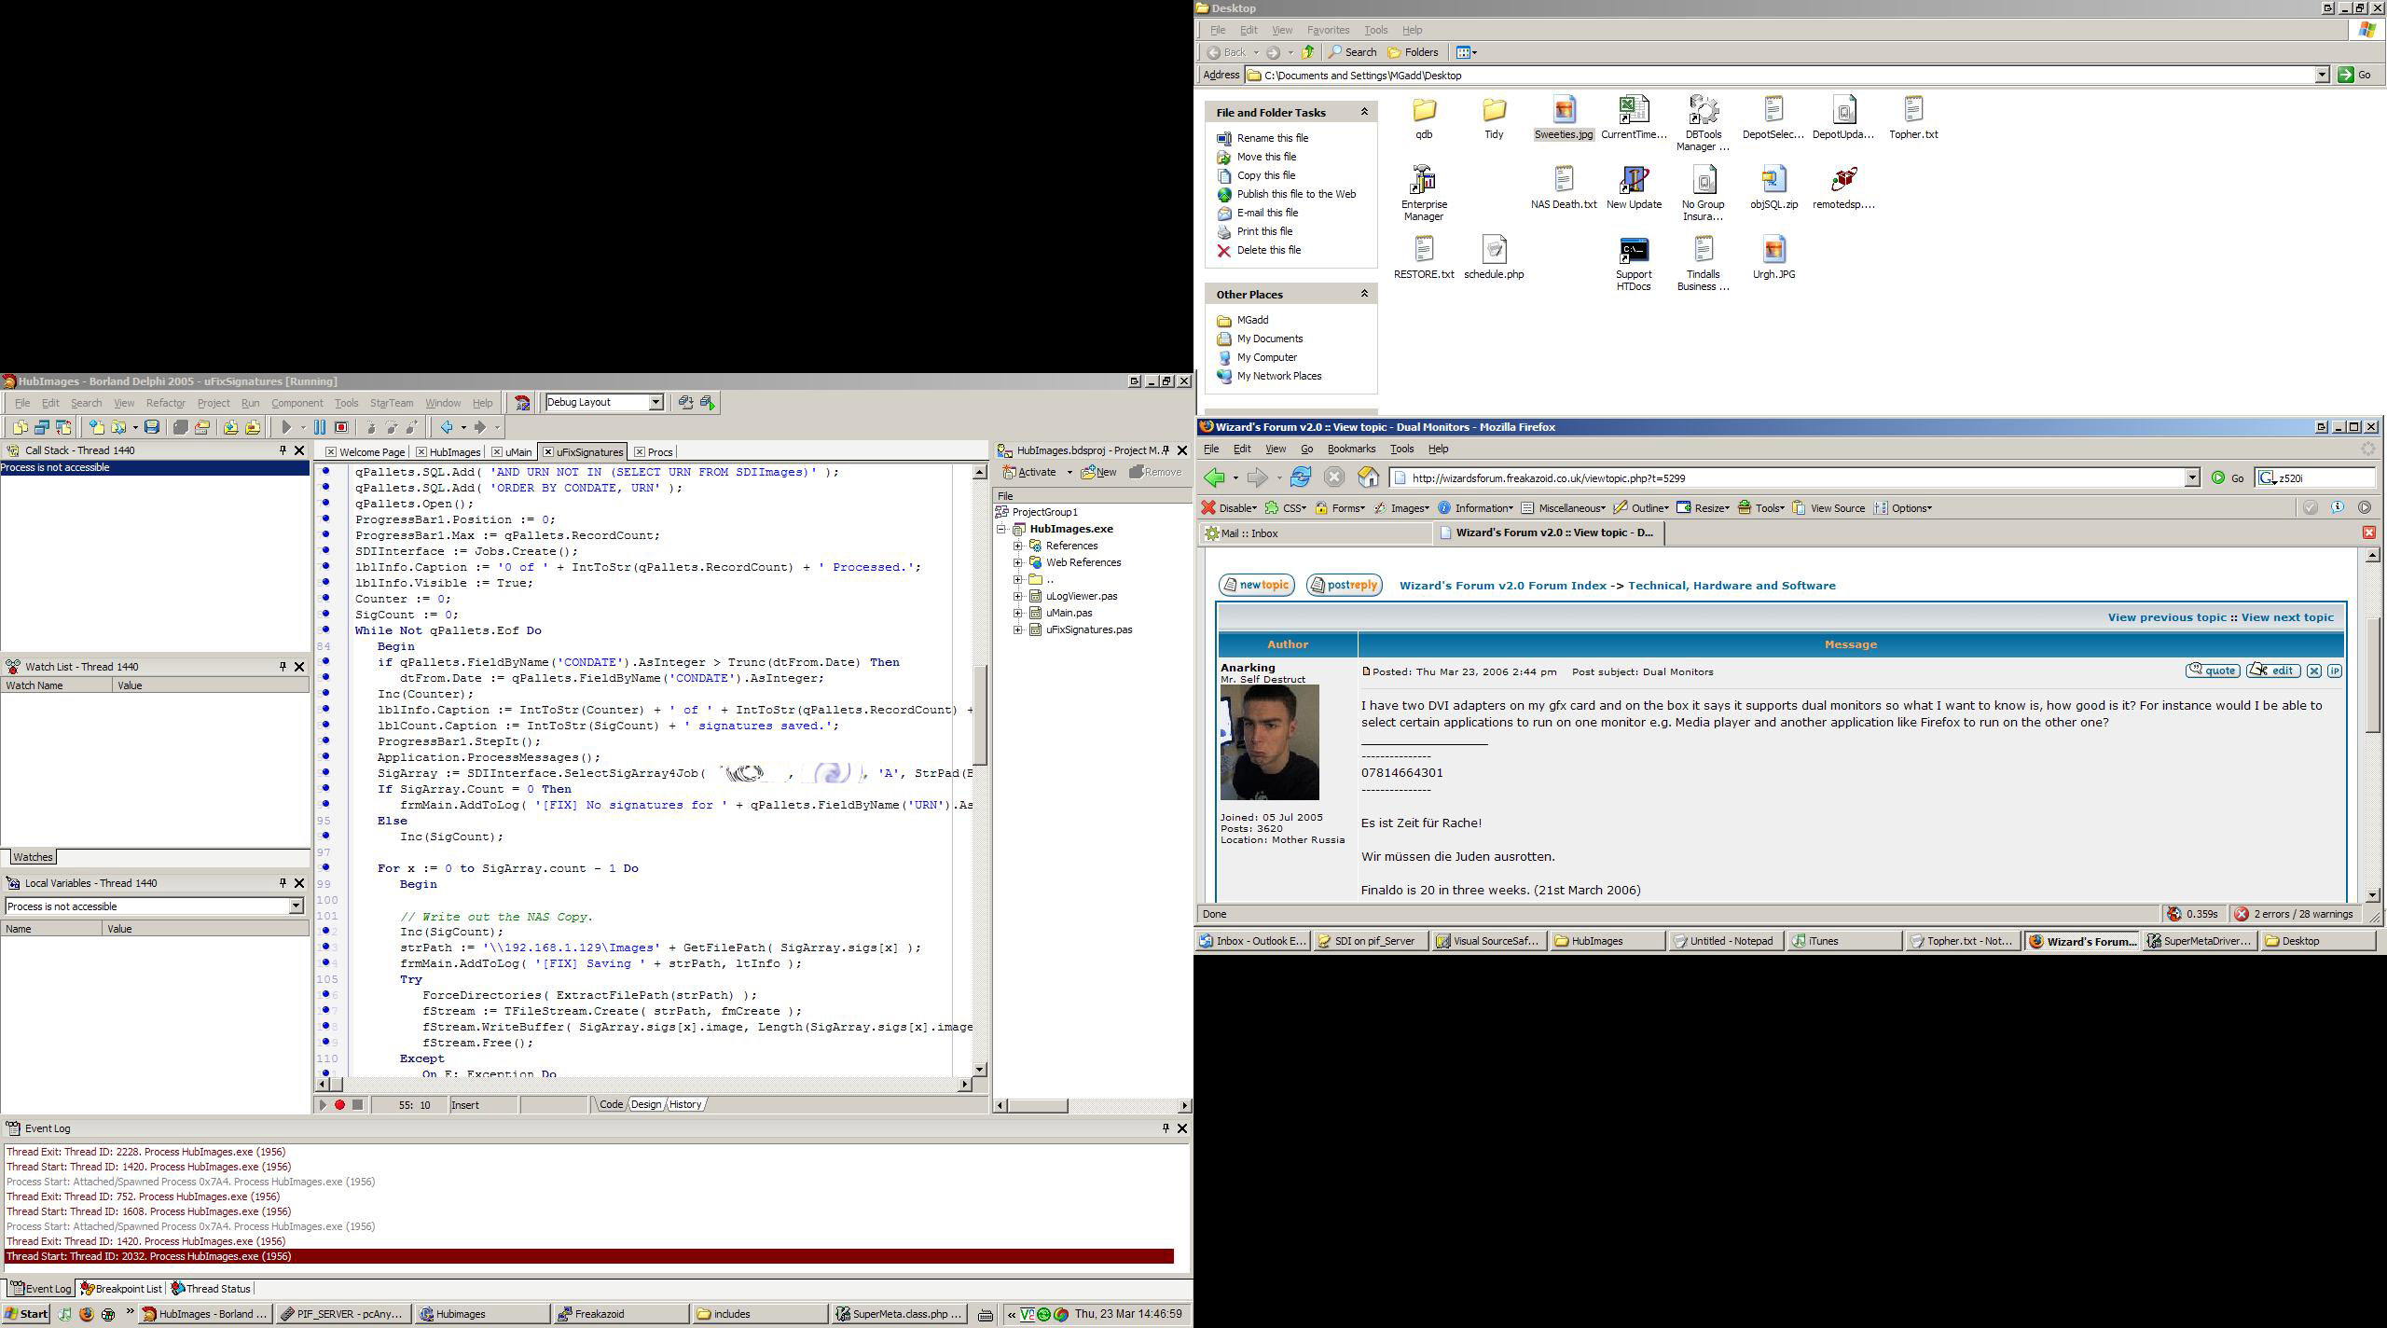
Task: Click the macro play icon in editor status bar
Action: [323, 1105]
